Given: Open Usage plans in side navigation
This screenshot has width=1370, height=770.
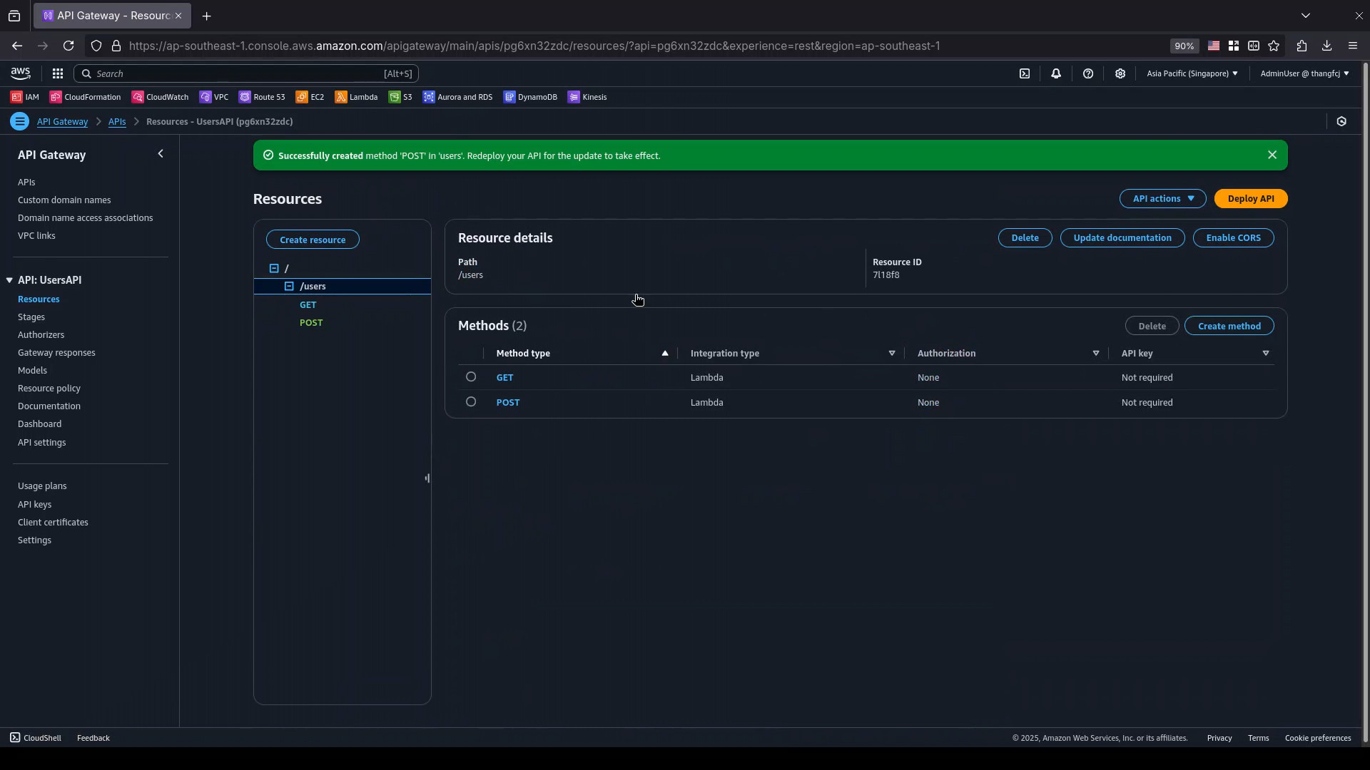Looking at the screenshot, I should coord(42,486).
